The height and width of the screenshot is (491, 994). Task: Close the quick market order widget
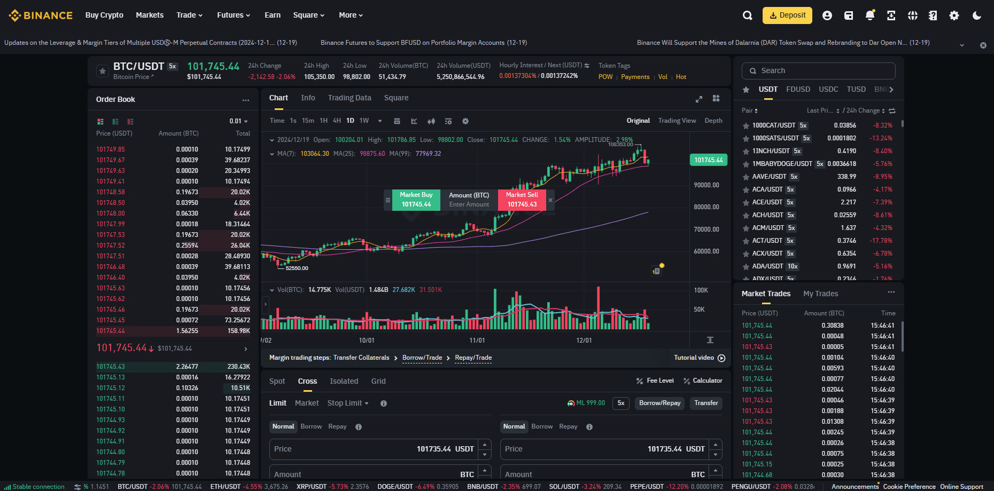pos(550,200)
